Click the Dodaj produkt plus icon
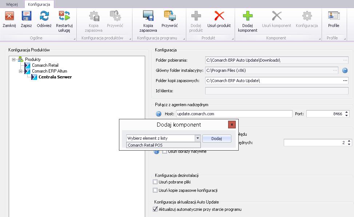This screenshot has height=217, width=354. (196, 16)
